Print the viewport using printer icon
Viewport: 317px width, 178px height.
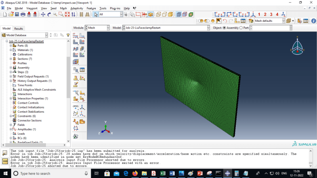(x=23, y=14)
